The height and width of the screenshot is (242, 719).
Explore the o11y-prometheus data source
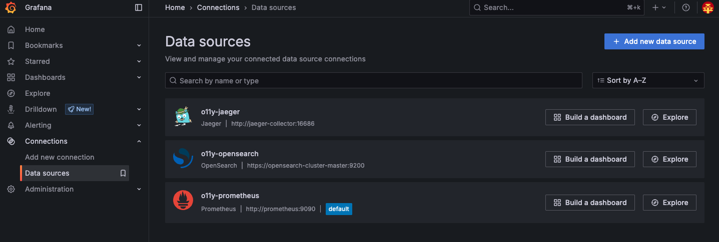(669, 203)
